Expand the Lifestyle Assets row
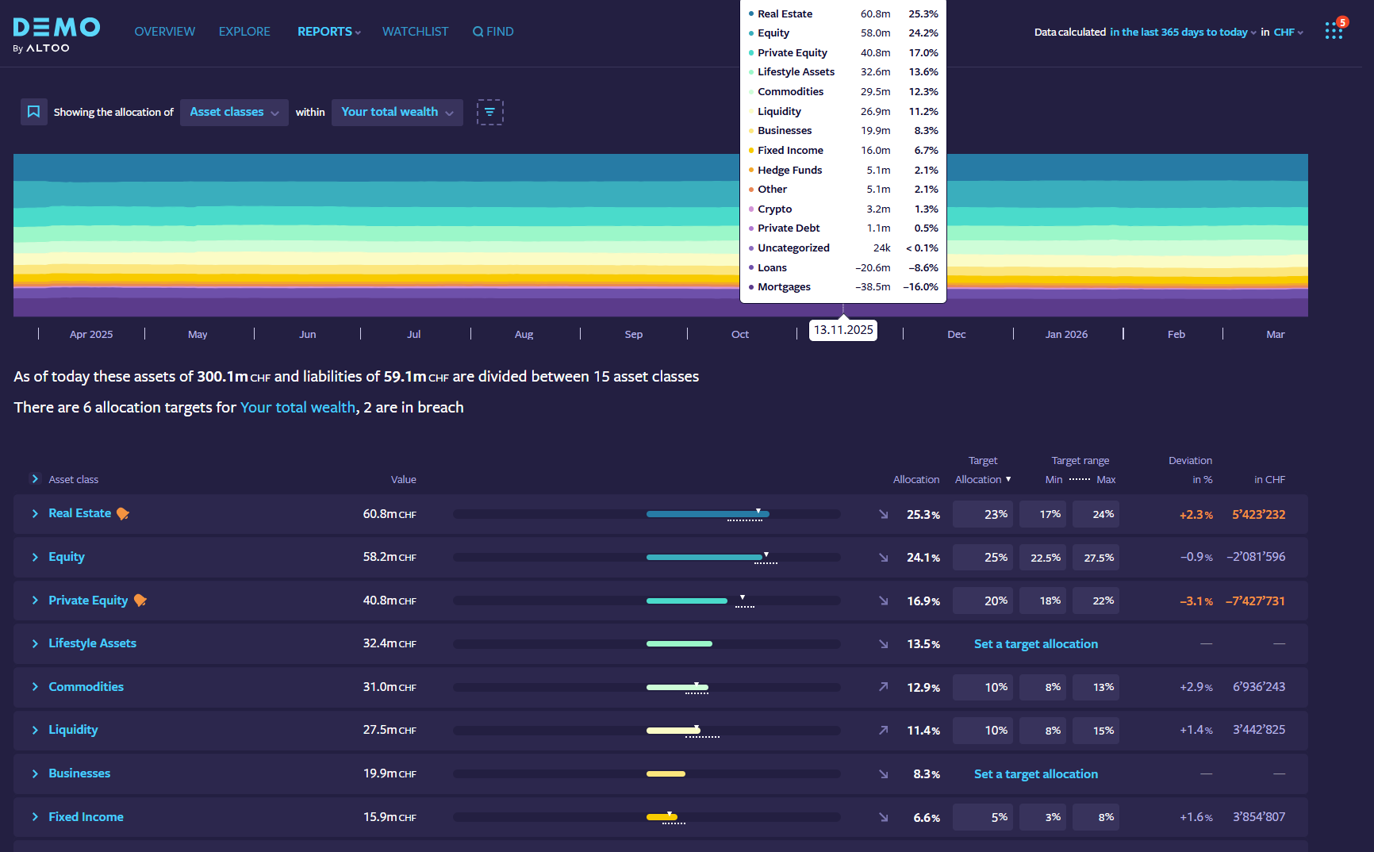This screenshot has width=1374, height=852. (35, 643)
